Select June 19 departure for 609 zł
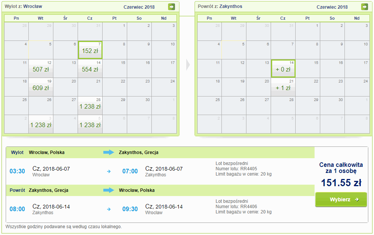 pos(41,87)
